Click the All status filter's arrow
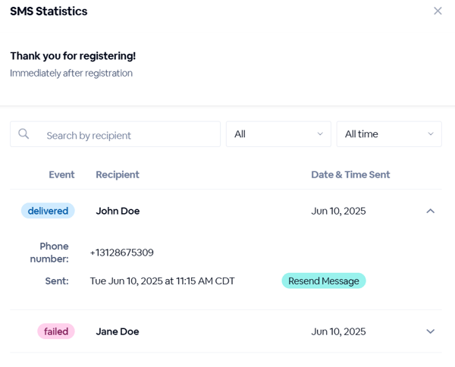The width and height of the screenshot is (455, 367). pos(320,134)
